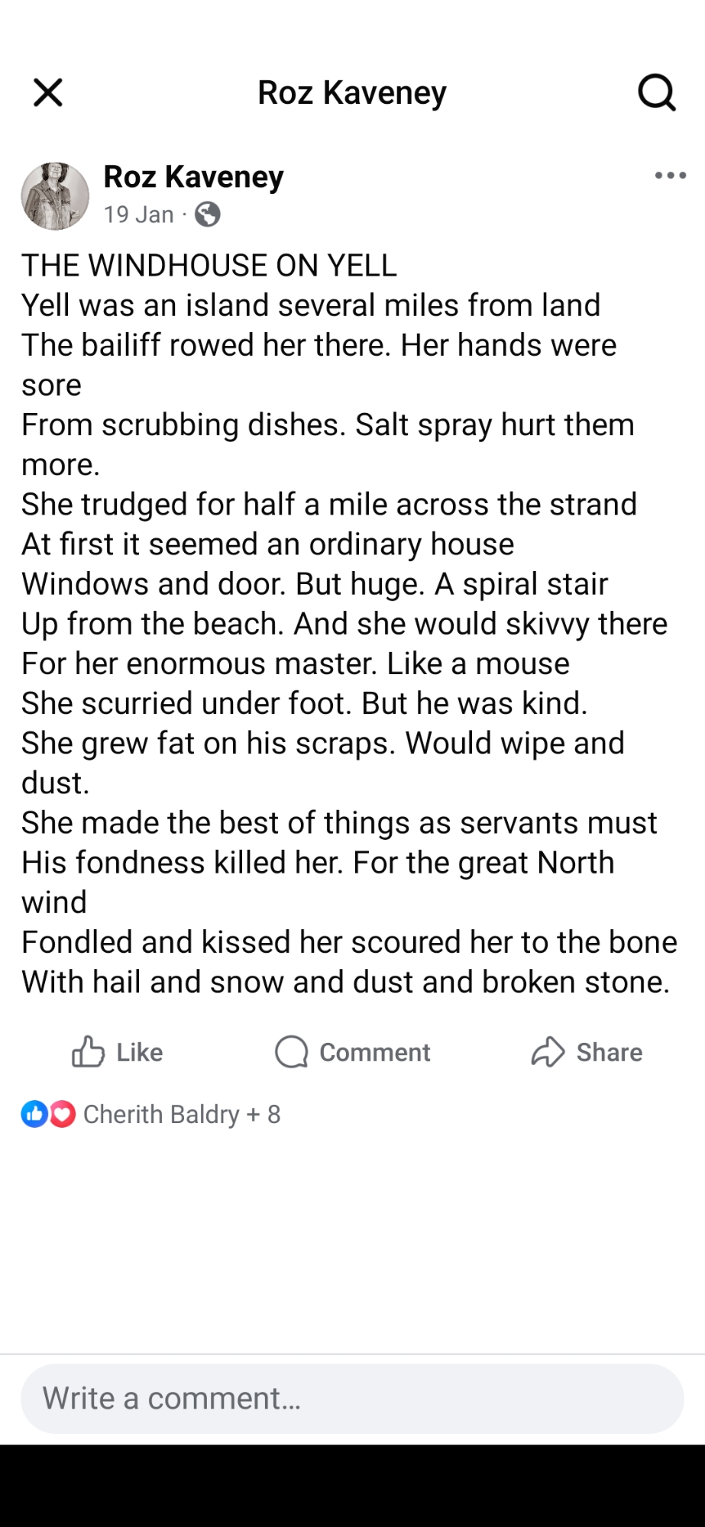This screenshot has width=705, height=1527.
Task: Tap the poem title THE WINDHOUSE ON YELL
Action: pos(209,265)
